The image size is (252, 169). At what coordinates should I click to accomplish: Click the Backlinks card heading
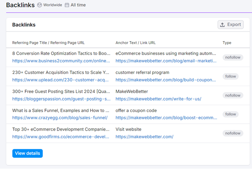24,25
